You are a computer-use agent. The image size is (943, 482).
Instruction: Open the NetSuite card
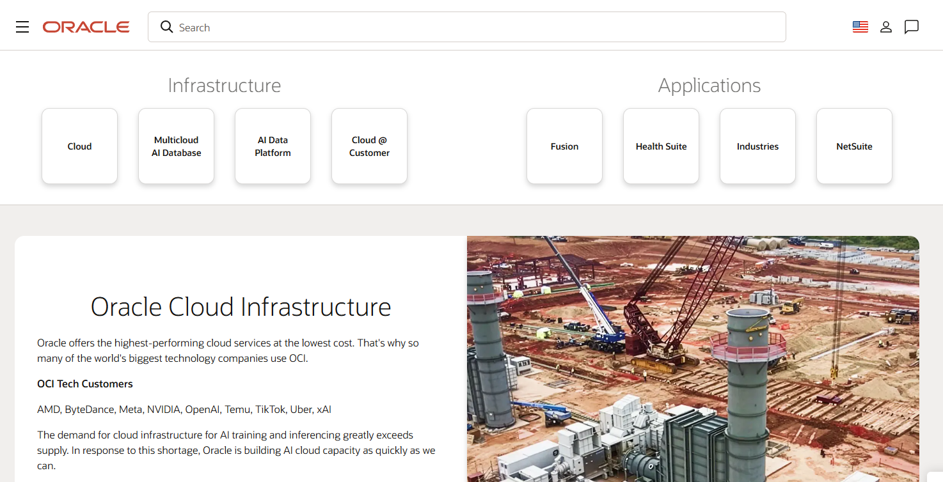(855, 146)
